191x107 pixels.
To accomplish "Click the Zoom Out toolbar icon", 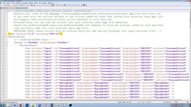I will pyautogui.click(x=40, y=5).
